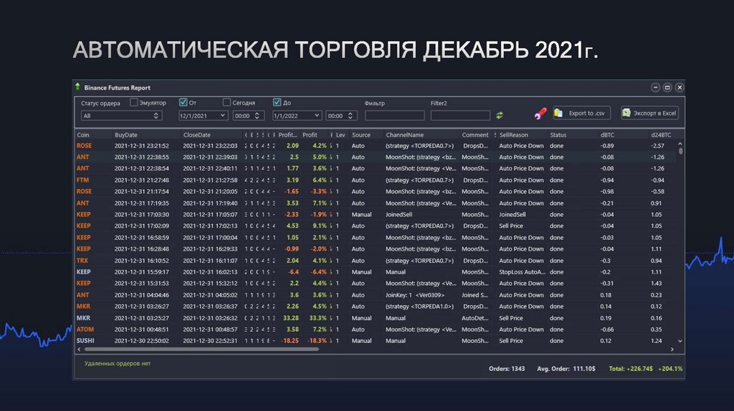Open the 1/1/2022 end date dropdown
734x411 pixels.
click(297, 115)
